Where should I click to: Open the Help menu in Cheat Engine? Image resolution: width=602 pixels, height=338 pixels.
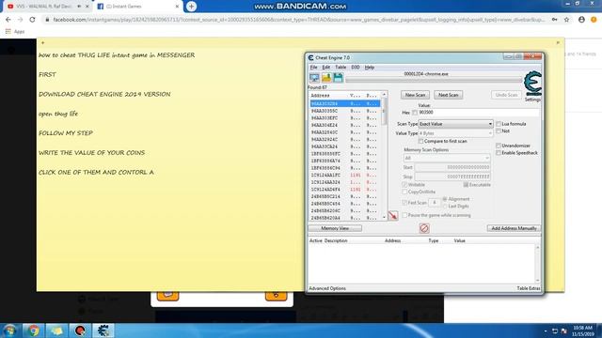tap(370, 67)
